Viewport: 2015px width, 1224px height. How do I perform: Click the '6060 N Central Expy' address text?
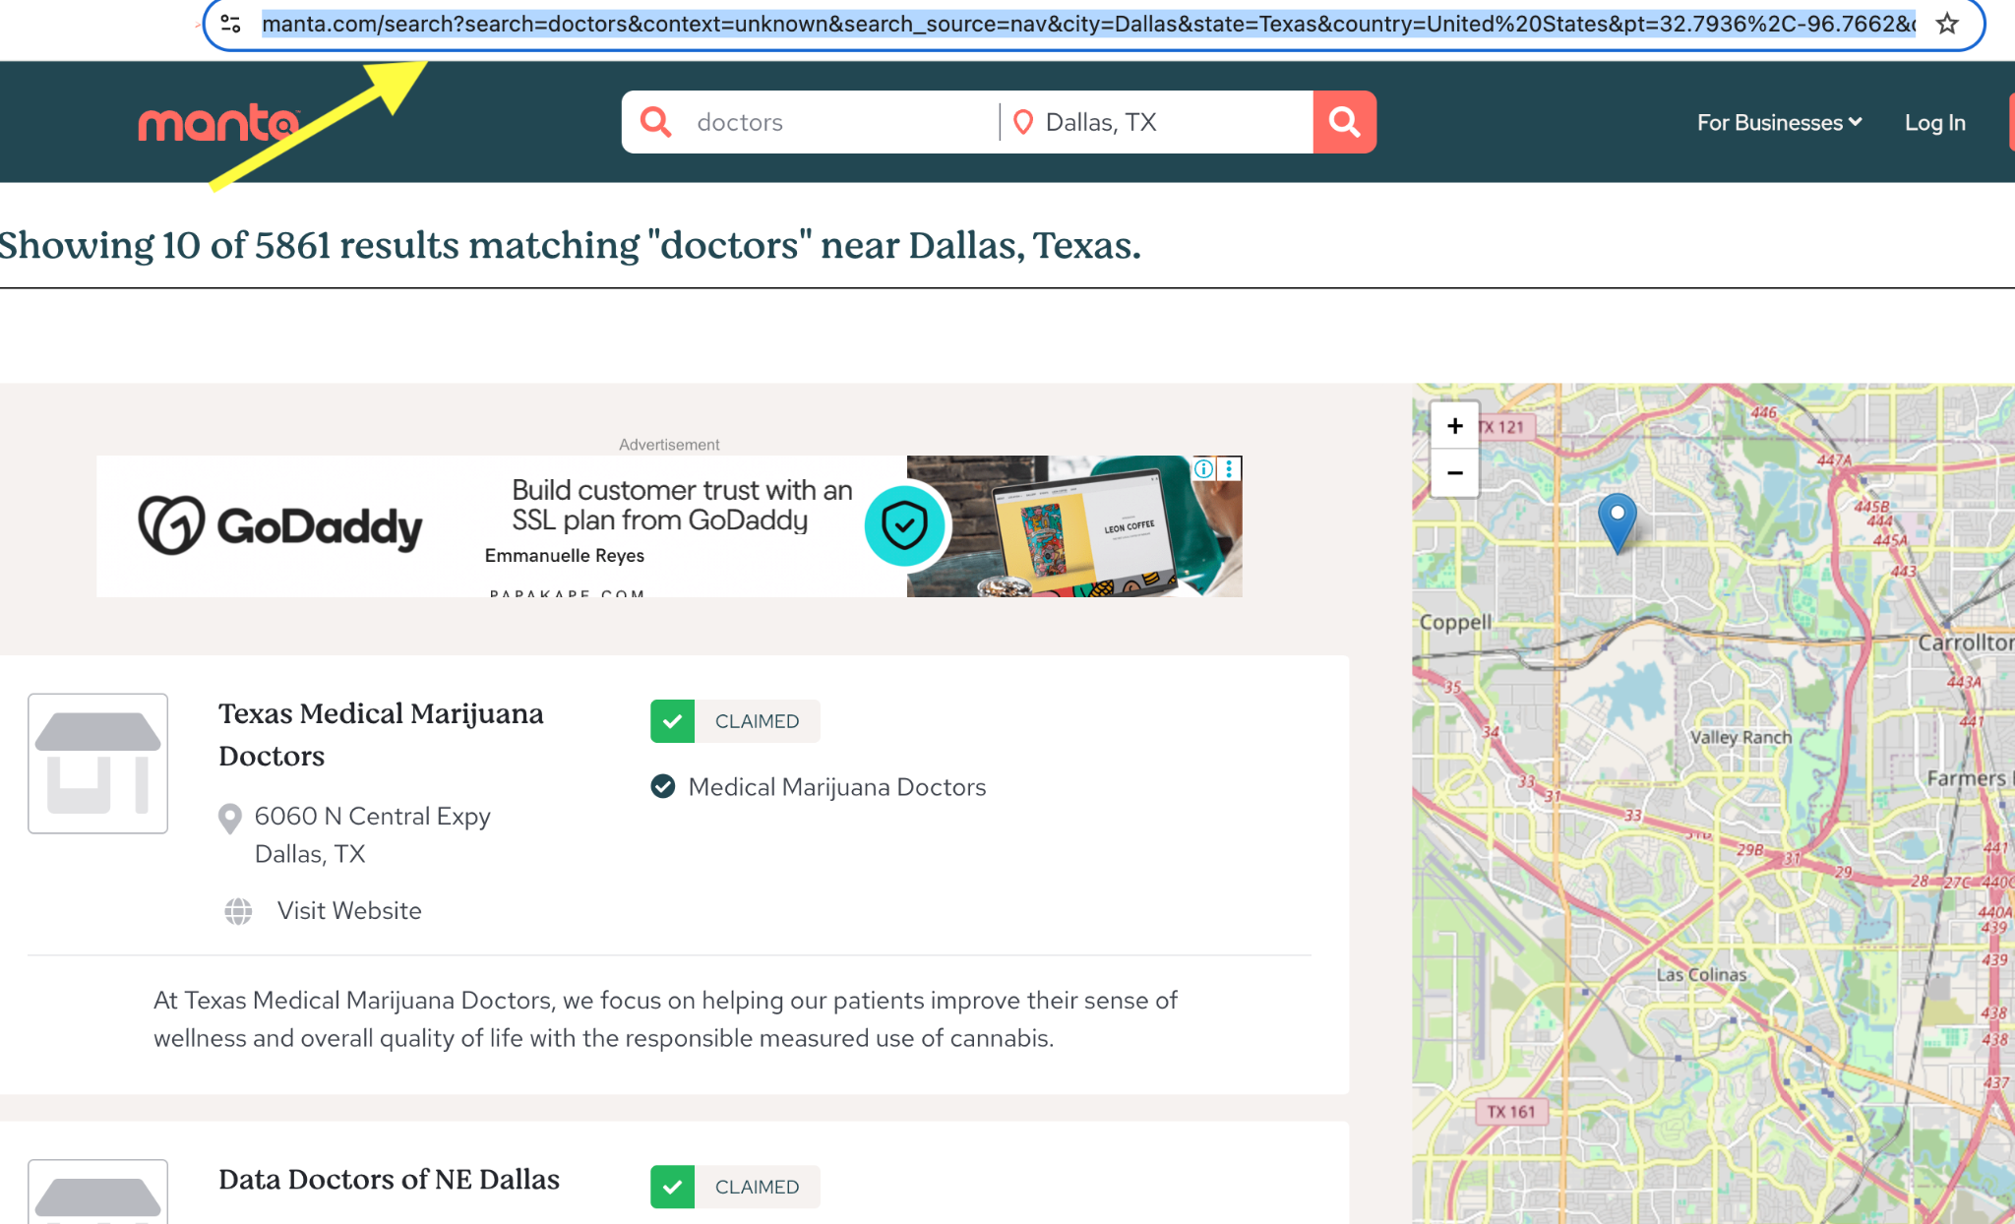pyautogui.click(x=372, y=817)
